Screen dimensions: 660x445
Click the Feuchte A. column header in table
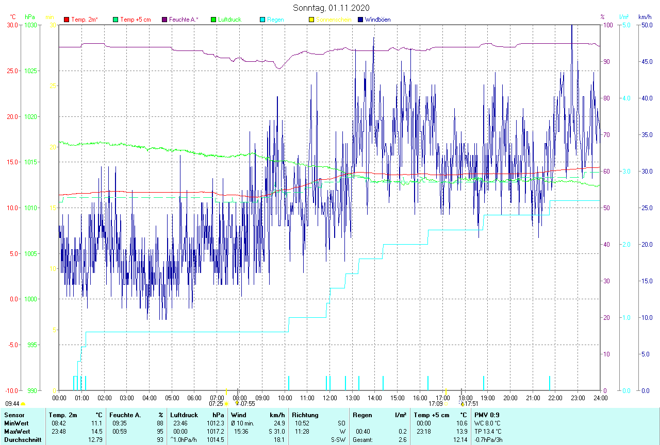click(x=125, y=415)
